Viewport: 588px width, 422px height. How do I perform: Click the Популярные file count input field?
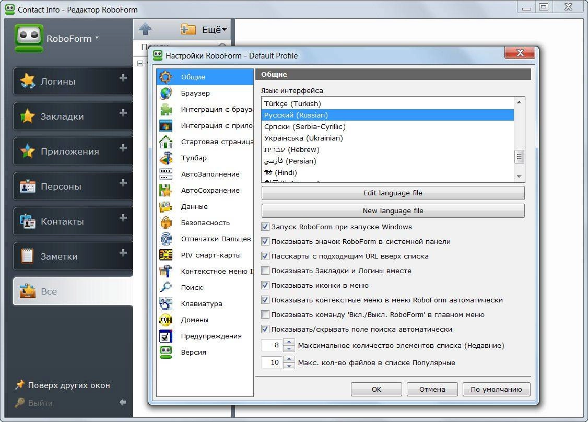pyautogui.click(x=273, y=362)
